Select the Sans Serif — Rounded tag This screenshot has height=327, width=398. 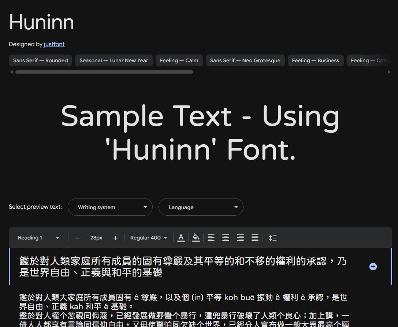pyautogui.click(x=40, y=60)
